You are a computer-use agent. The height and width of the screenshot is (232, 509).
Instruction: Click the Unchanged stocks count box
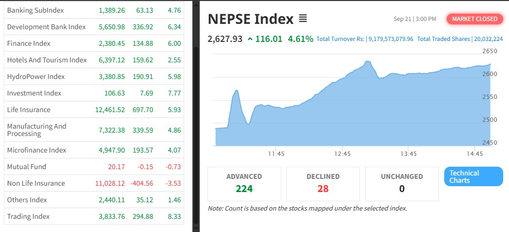[402, 184]
